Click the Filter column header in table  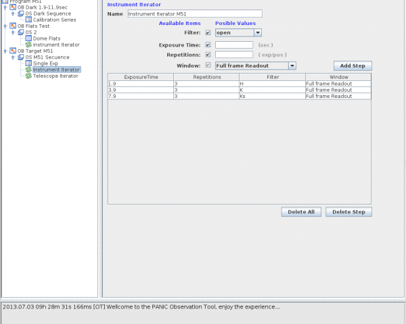click(271, 78)
